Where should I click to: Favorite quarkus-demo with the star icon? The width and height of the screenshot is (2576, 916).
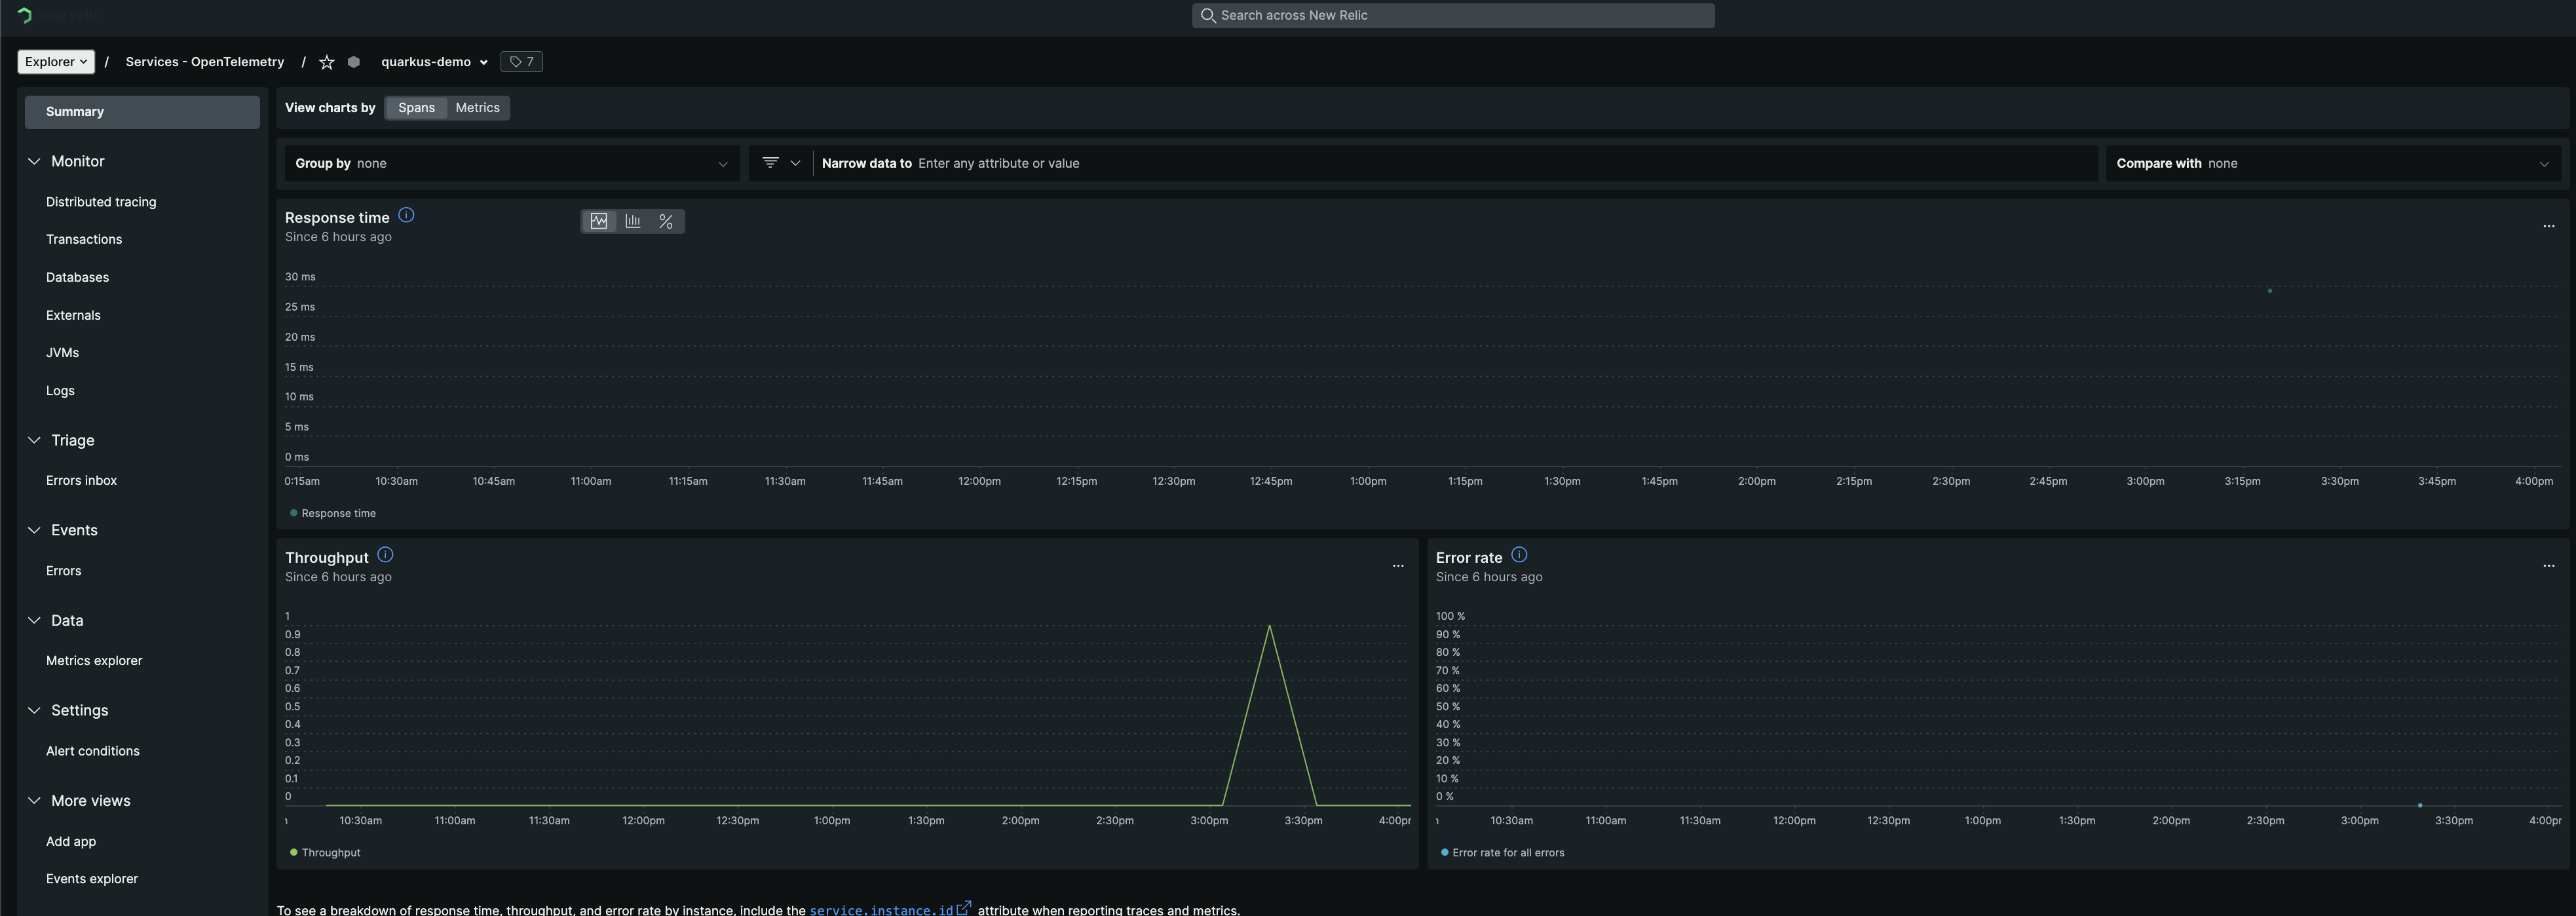326,62
